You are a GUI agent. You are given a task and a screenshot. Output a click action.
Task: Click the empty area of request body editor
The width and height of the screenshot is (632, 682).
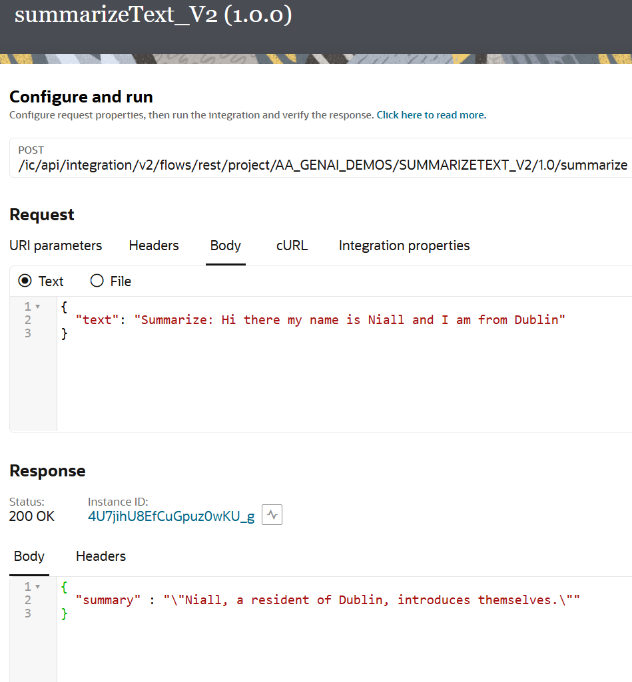pos(344,387)
